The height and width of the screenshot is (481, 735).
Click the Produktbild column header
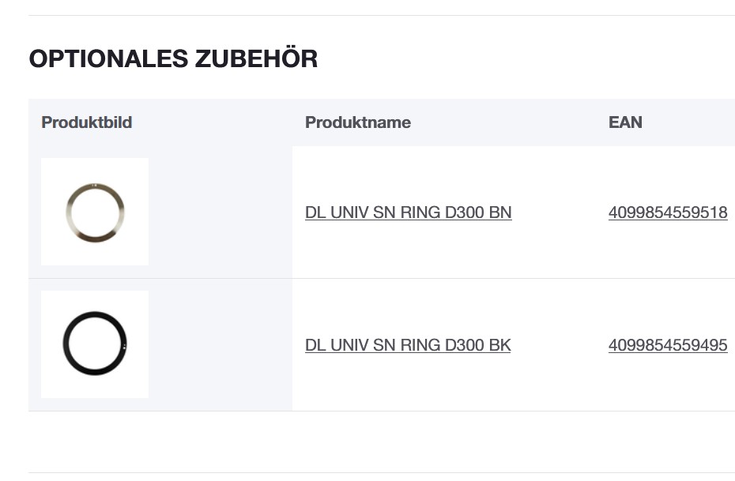coord(87,122)
